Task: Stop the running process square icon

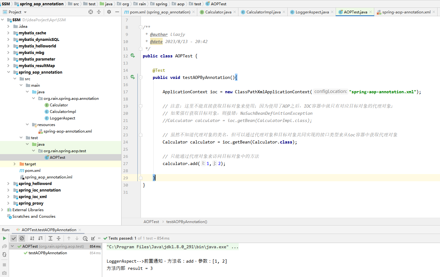Action: 4,265
